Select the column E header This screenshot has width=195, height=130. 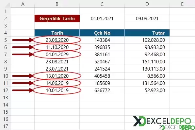point(182,4)
